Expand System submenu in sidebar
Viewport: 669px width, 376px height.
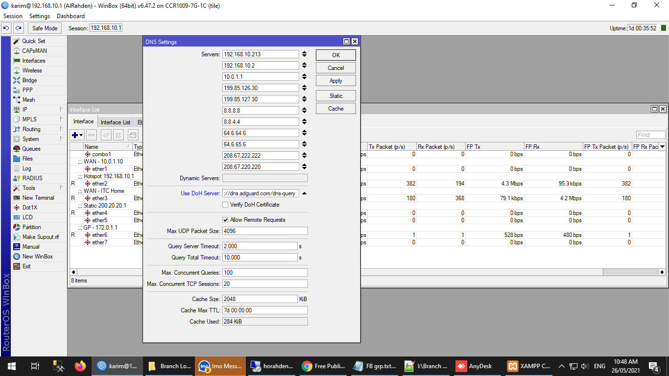61,139
